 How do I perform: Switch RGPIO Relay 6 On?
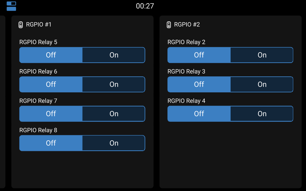(114, 85)
